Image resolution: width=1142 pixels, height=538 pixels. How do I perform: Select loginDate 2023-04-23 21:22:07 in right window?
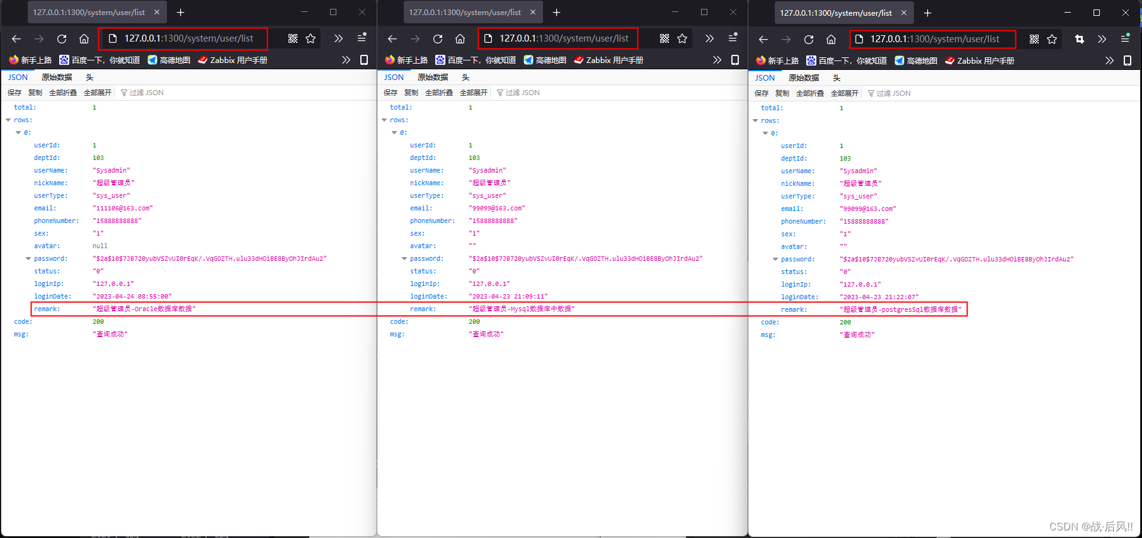[x=879, y=297]
